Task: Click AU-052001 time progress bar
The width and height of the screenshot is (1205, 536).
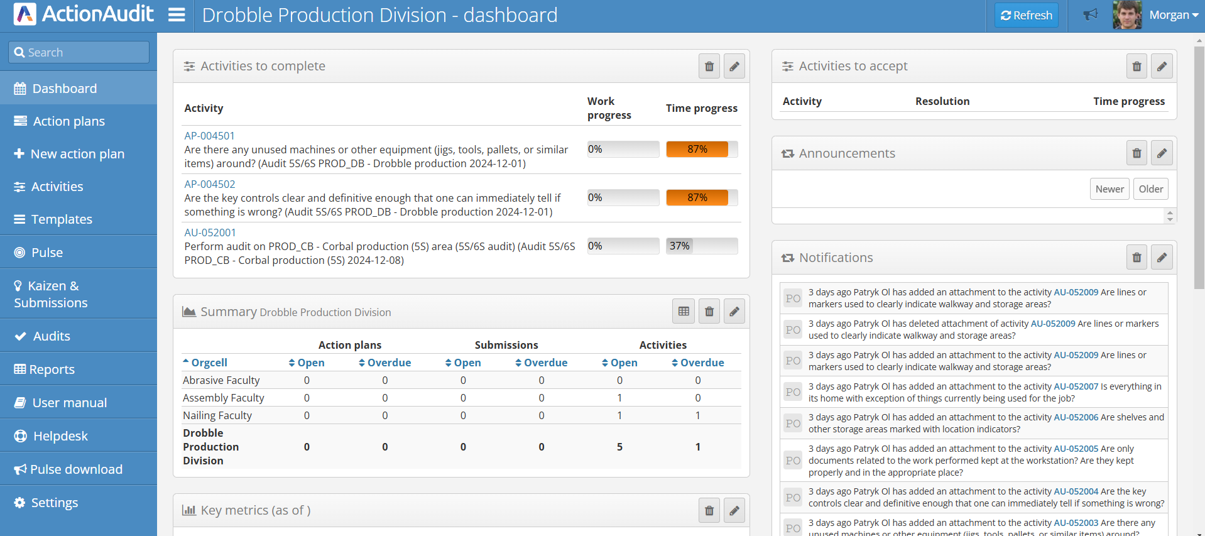Action: pyautogui.click(x=701, y=246)
